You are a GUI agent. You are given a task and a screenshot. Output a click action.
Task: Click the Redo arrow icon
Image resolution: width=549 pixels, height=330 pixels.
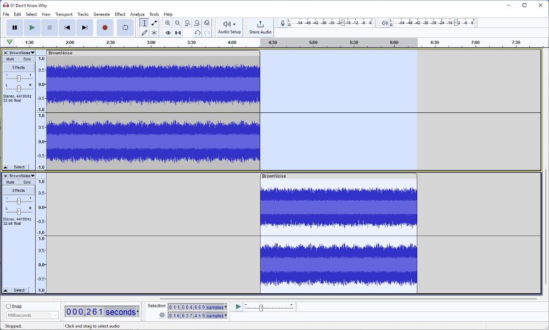pyautogui.click(x=207, y=32)
